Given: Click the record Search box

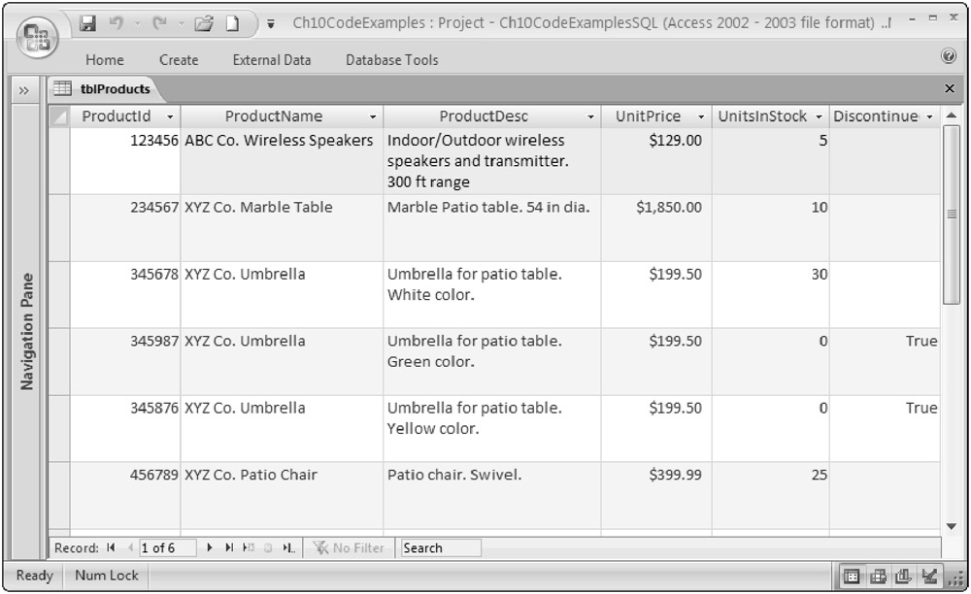Looking at the screenshot, I should click(440, 548).
